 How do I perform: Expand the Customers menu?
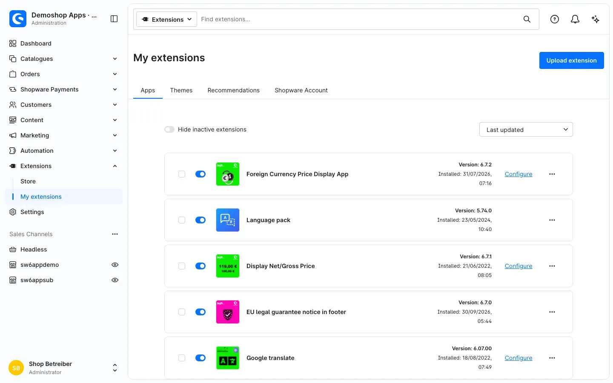pos(64,105)
